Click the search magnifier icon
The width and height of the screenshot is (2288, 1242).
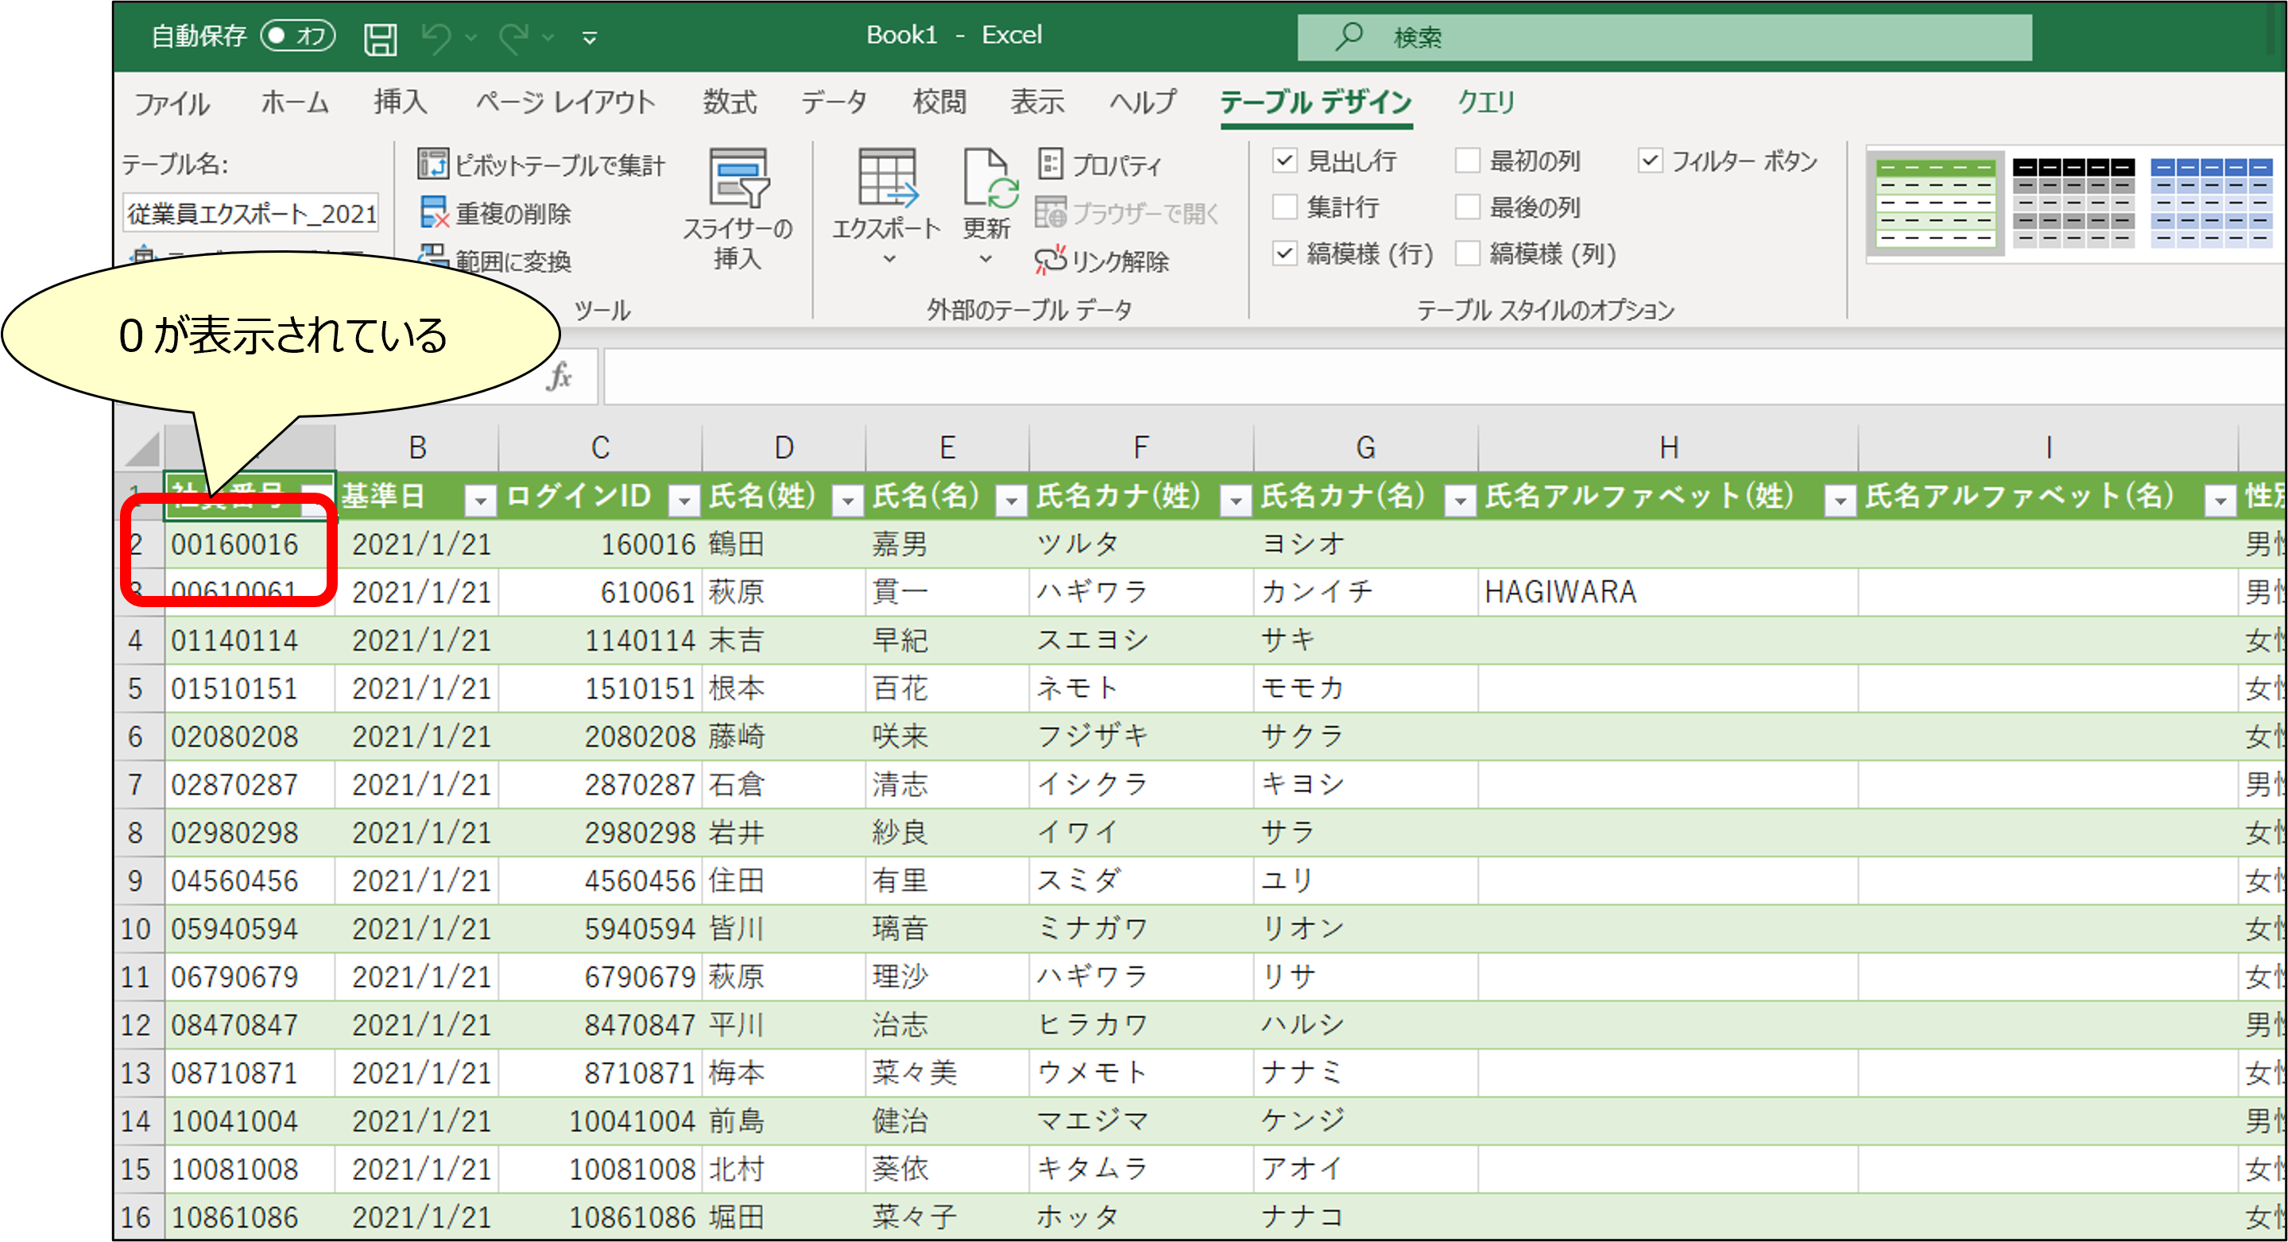[1349, 37]
